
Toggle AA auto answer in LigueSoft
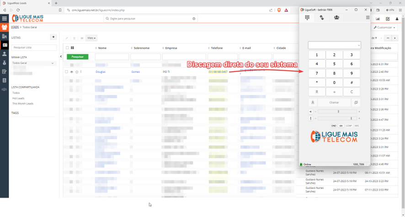341,126
